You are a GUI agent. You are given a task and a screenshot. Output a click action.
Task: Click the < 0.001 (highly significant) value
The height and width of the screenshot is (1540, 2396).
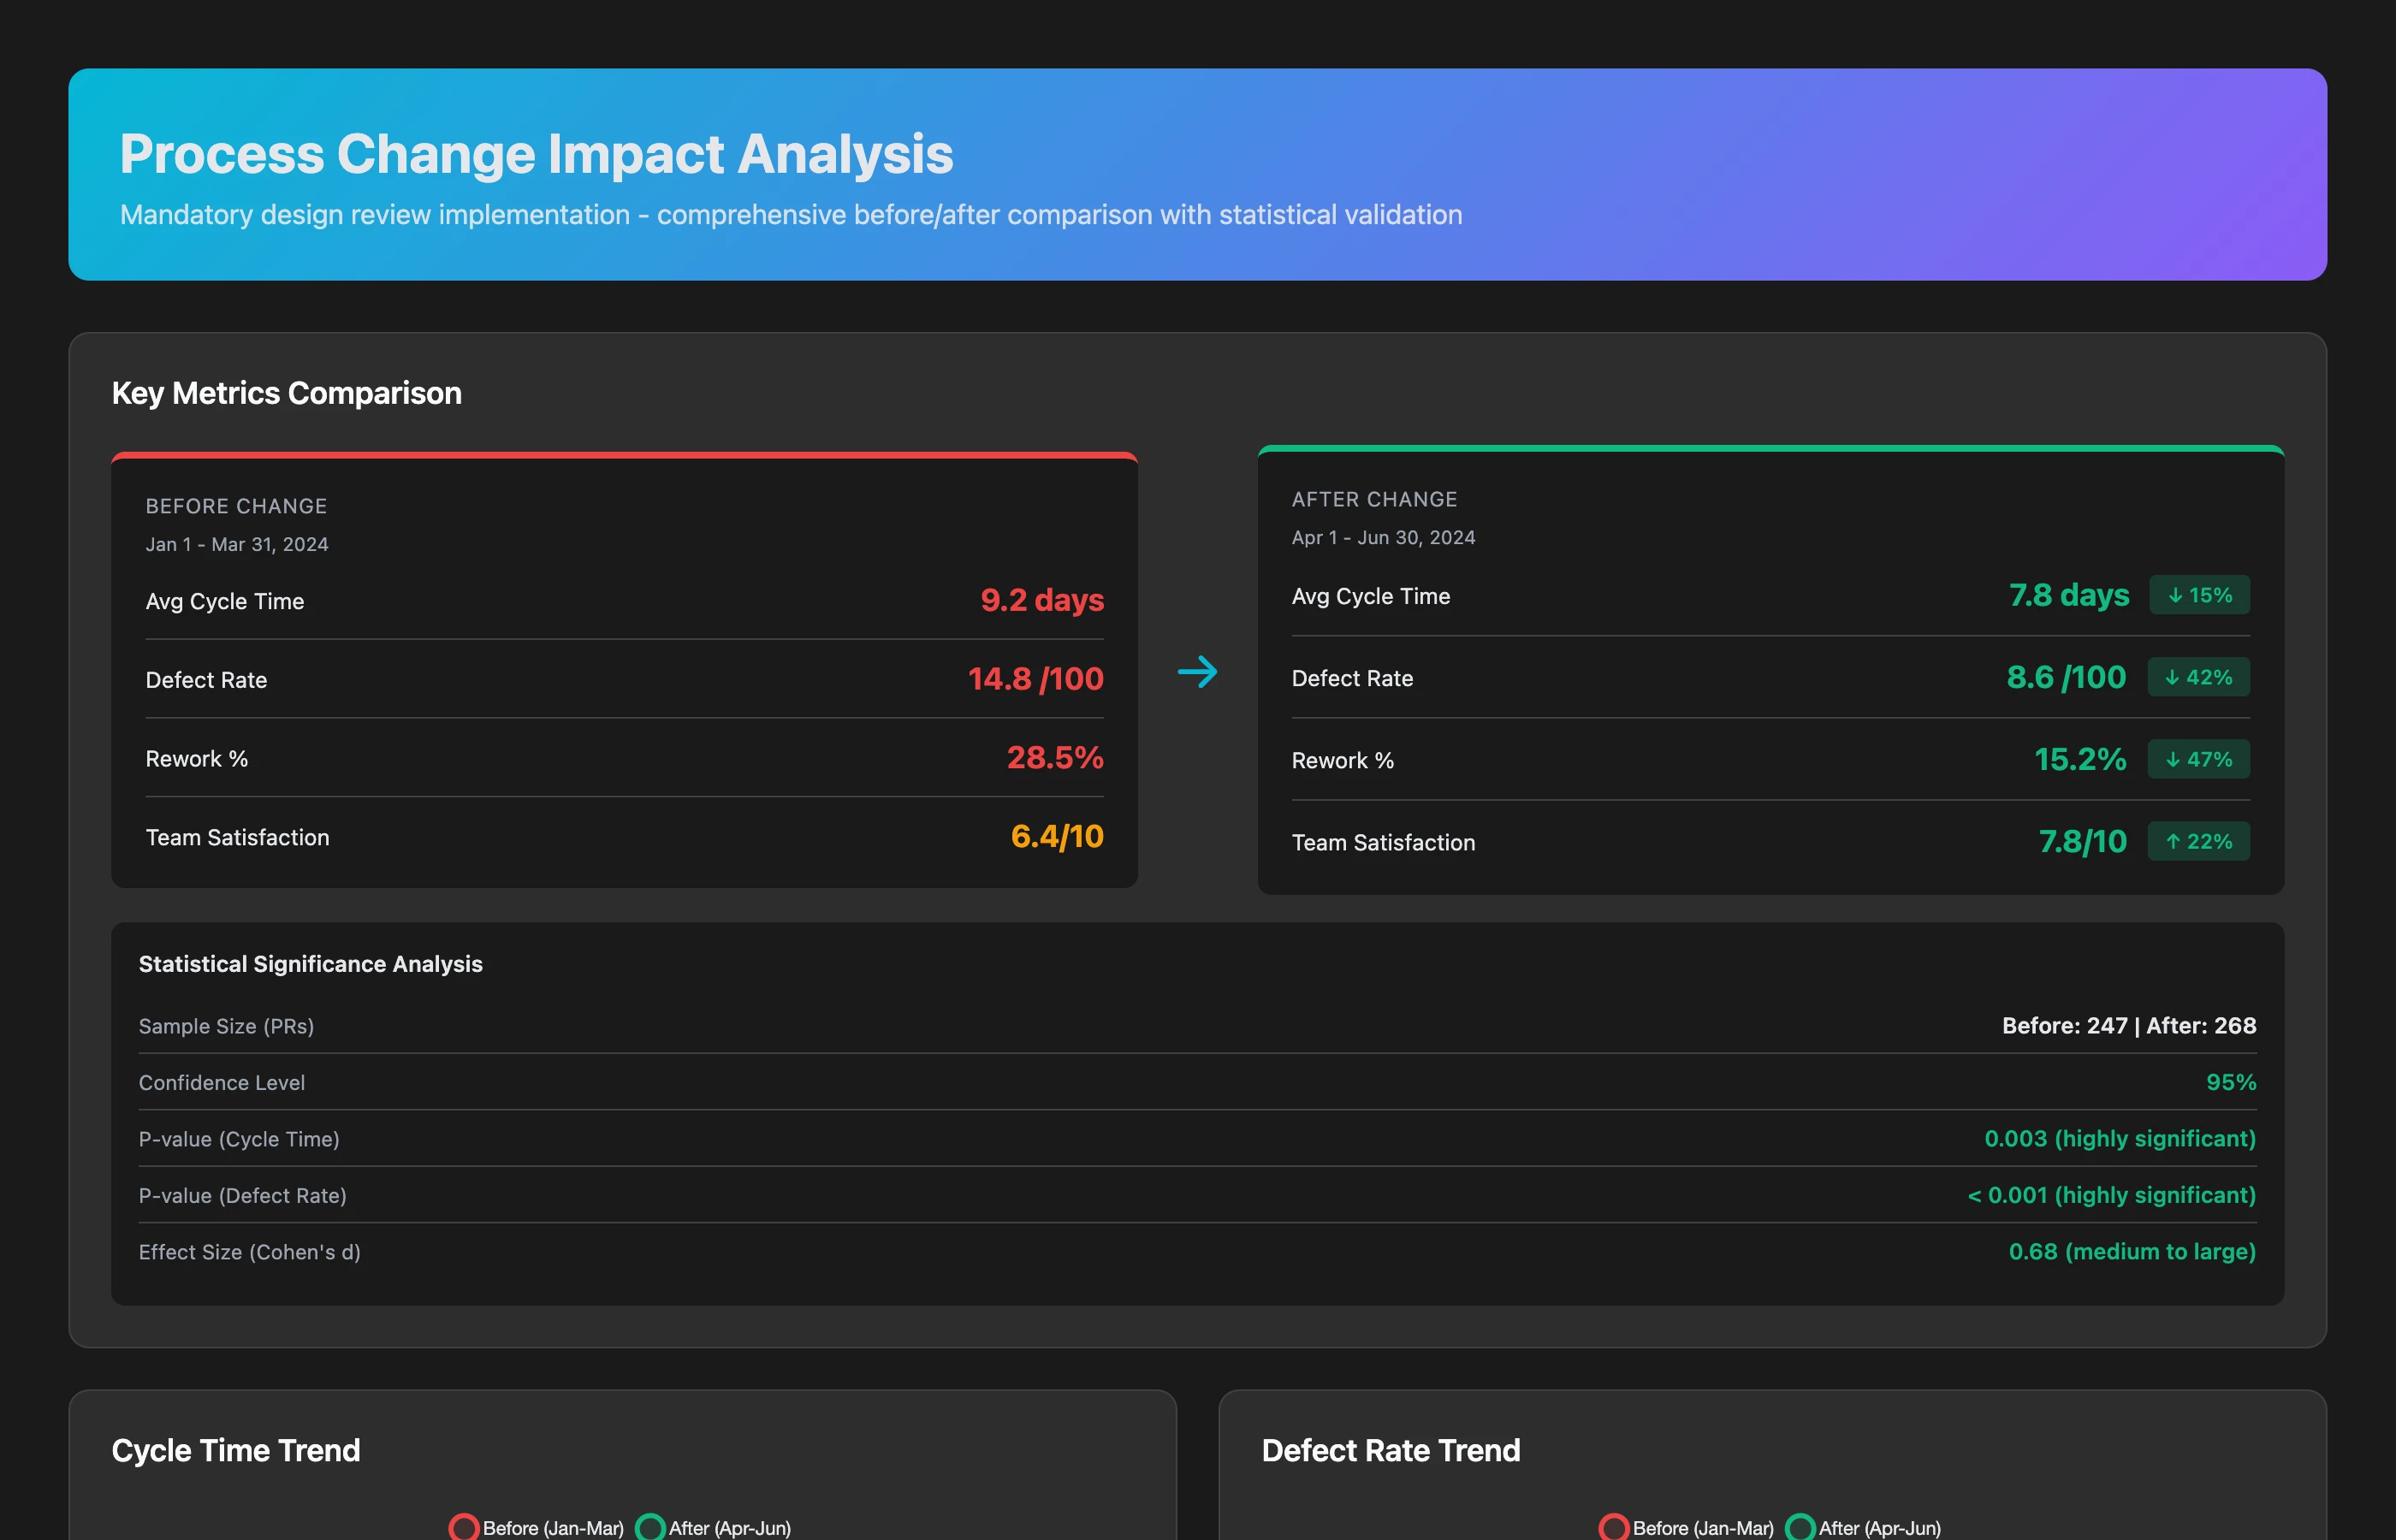2112,1195
